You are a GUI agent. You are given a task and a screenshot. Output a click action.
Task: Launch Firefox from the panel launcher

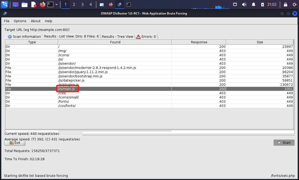[x=42, y=4]
